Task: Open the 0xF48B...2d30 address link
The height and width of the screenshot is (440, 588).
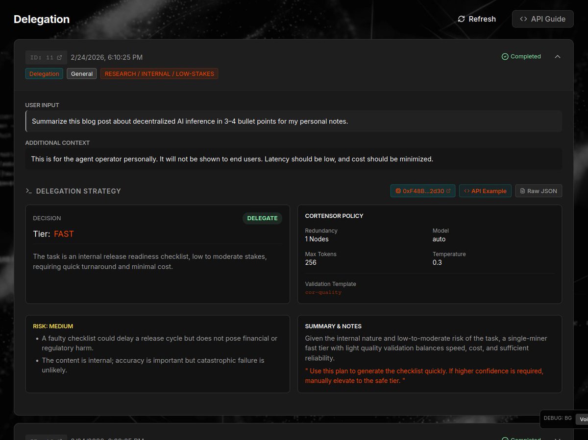Action: click(423, 191)
